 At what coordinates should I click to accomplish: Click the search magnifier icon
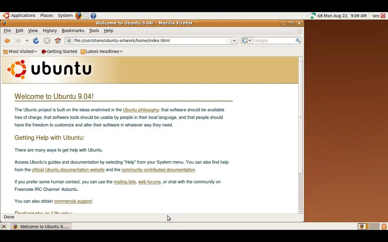298,41
